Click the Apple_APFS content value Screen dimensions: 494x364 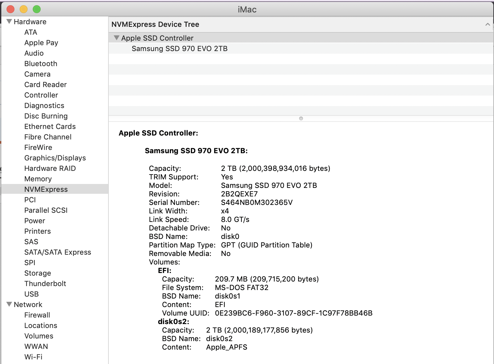(x=227, y=347)
